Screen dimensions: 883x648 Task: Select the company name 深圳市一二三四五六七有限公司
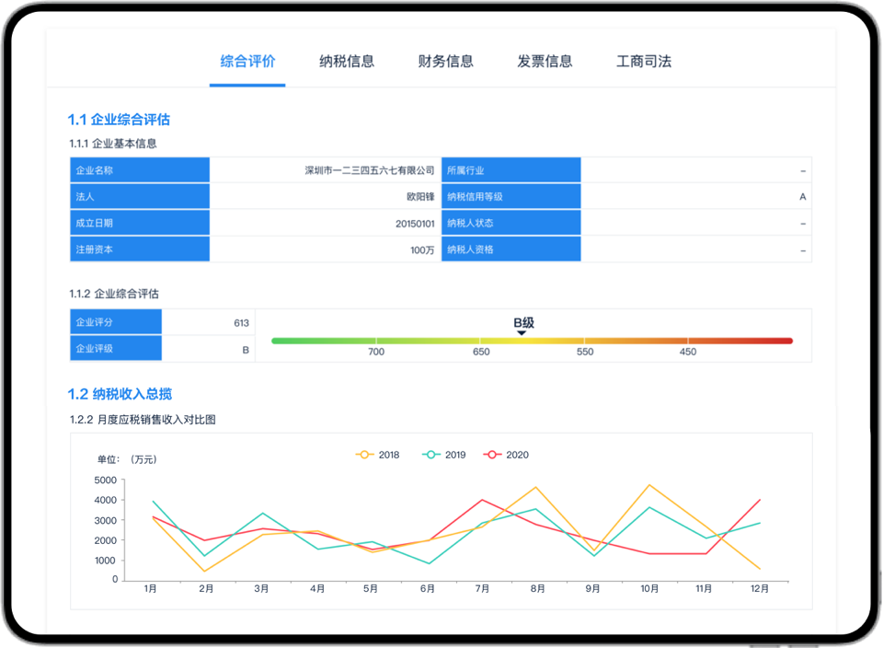point(370,170)
